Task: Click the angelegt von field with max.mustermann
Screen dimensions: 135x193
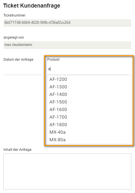Action: coord(67,45)
